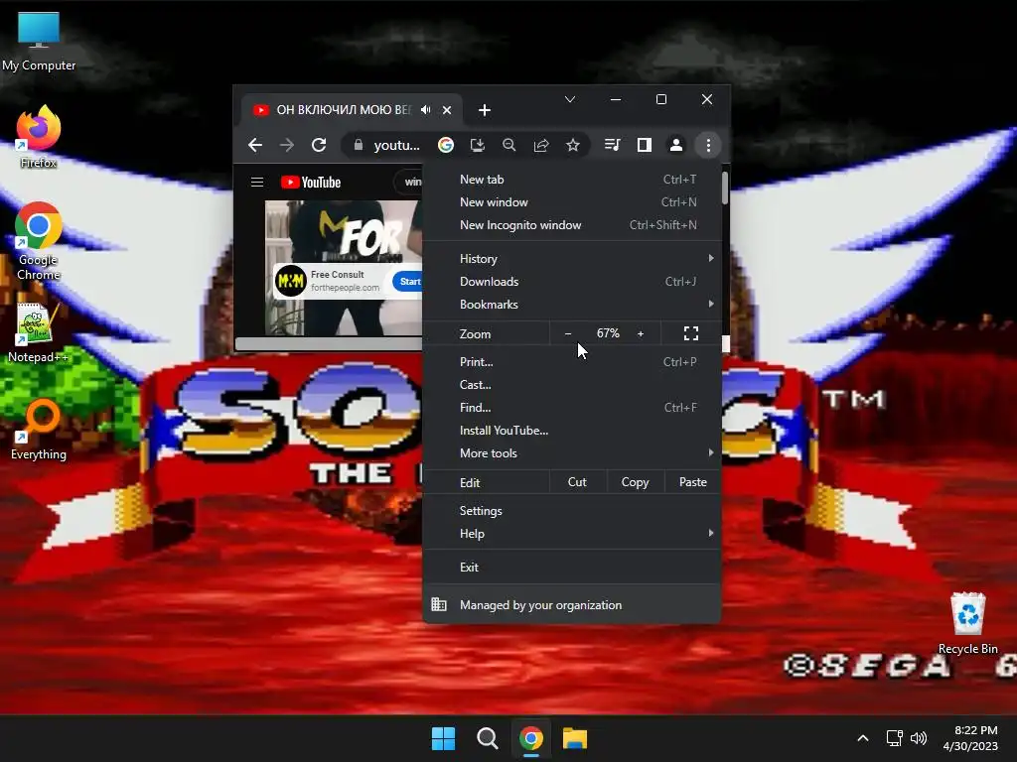Click the lock icon in address bar
1017x762 pixels.
coord(358,145)
